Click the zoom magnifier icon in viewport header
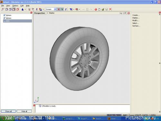 click(x=121, y=13)
